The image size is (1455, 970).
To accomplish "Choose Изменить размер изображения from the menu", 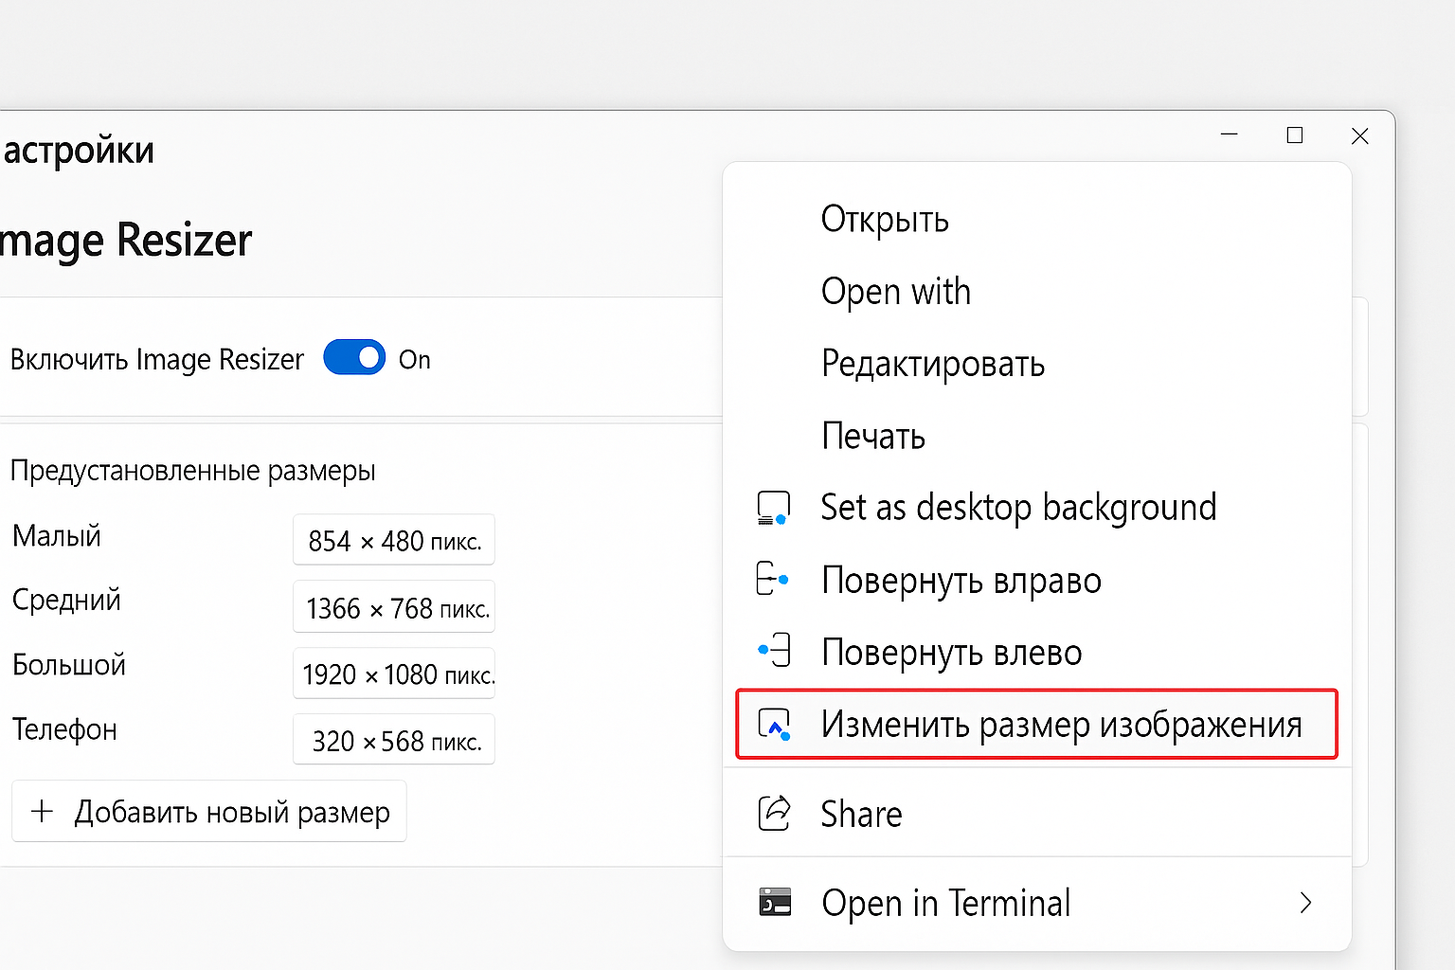I will pyautogui.click(x=1063, y=725).
